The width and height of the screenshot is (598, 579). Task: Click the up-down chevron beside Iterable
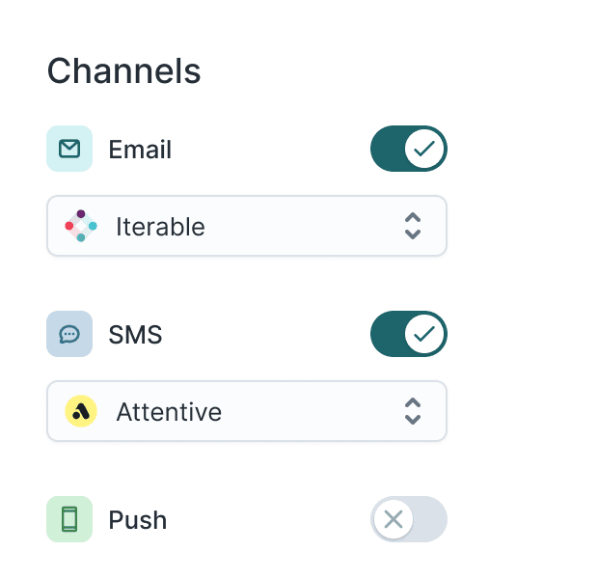pos(413,226)
